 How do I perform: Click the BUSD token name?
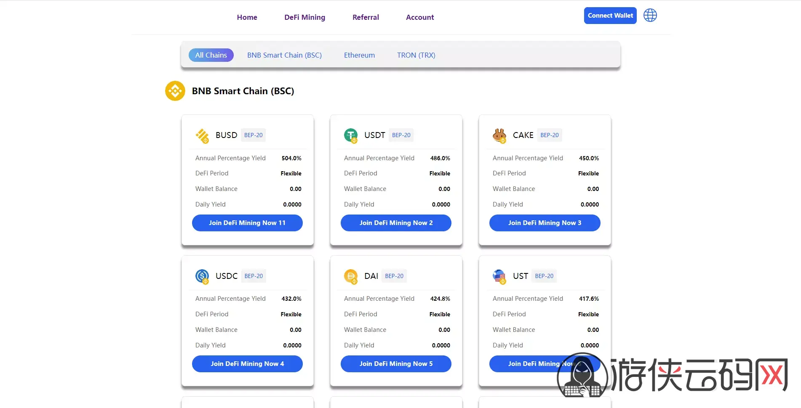click(x=226, y=135)
